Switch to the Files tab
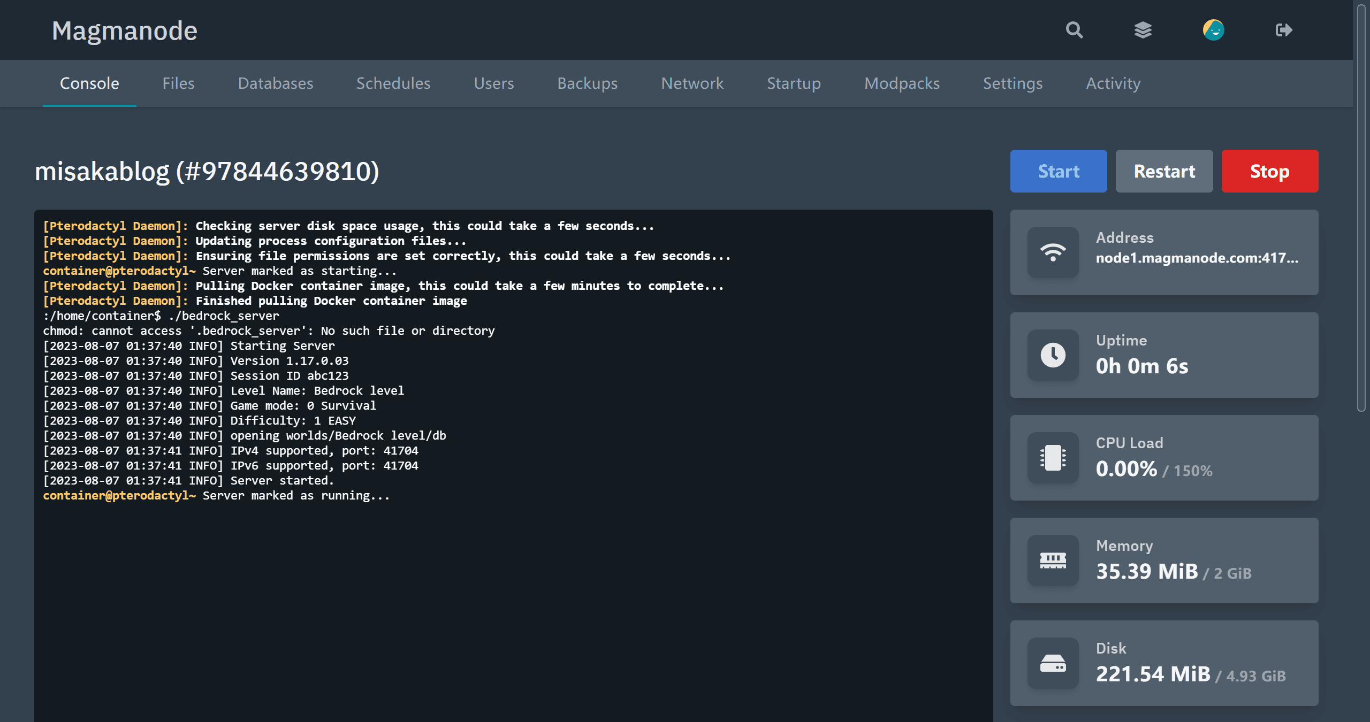This screenshot has height=722, width=1370. (x=178, y=83)
